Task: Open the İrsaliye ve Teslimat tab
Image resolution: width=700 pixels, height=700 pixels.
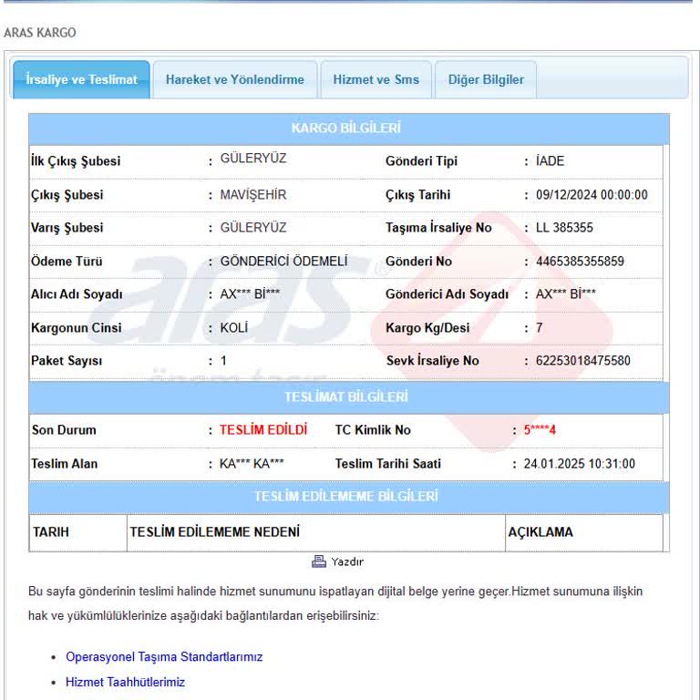Action: tap(81, 79)
